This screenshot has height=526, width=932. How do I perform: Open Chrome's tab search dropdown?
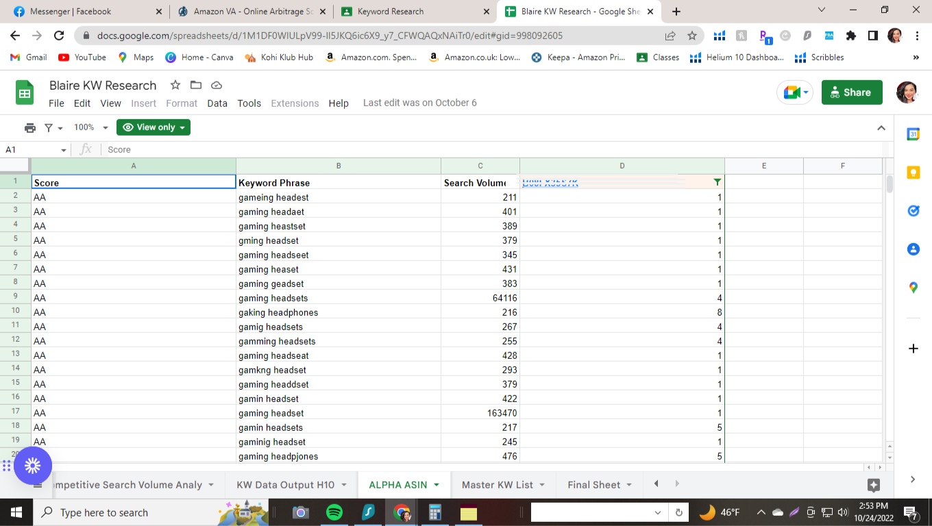tap(822, 10)
